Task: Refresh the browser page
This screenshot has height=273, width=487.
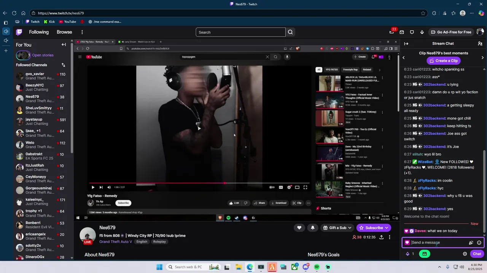Action: (x=14, y=13)
